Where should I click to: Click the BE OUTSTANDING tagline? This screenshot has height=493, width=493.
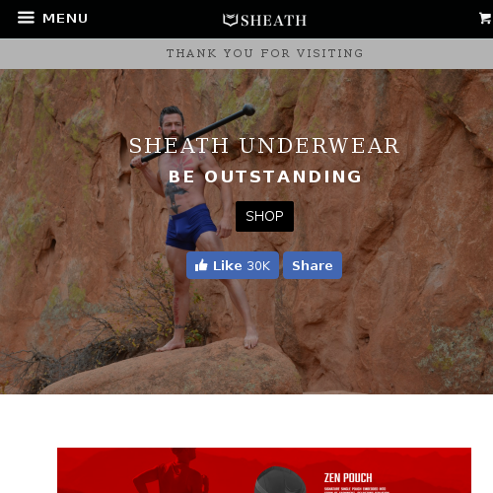coord(265,176)
